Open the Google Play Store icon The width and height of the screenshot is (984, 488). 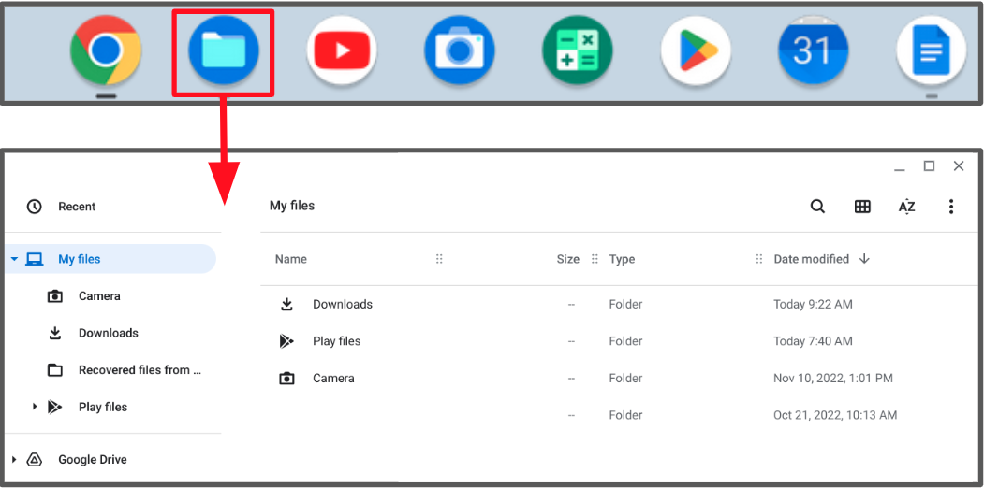point(695,50)
